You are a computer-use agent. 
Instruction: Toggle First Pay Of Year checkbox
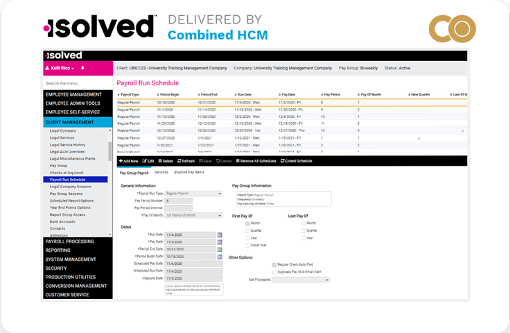[x=247, y=238]
